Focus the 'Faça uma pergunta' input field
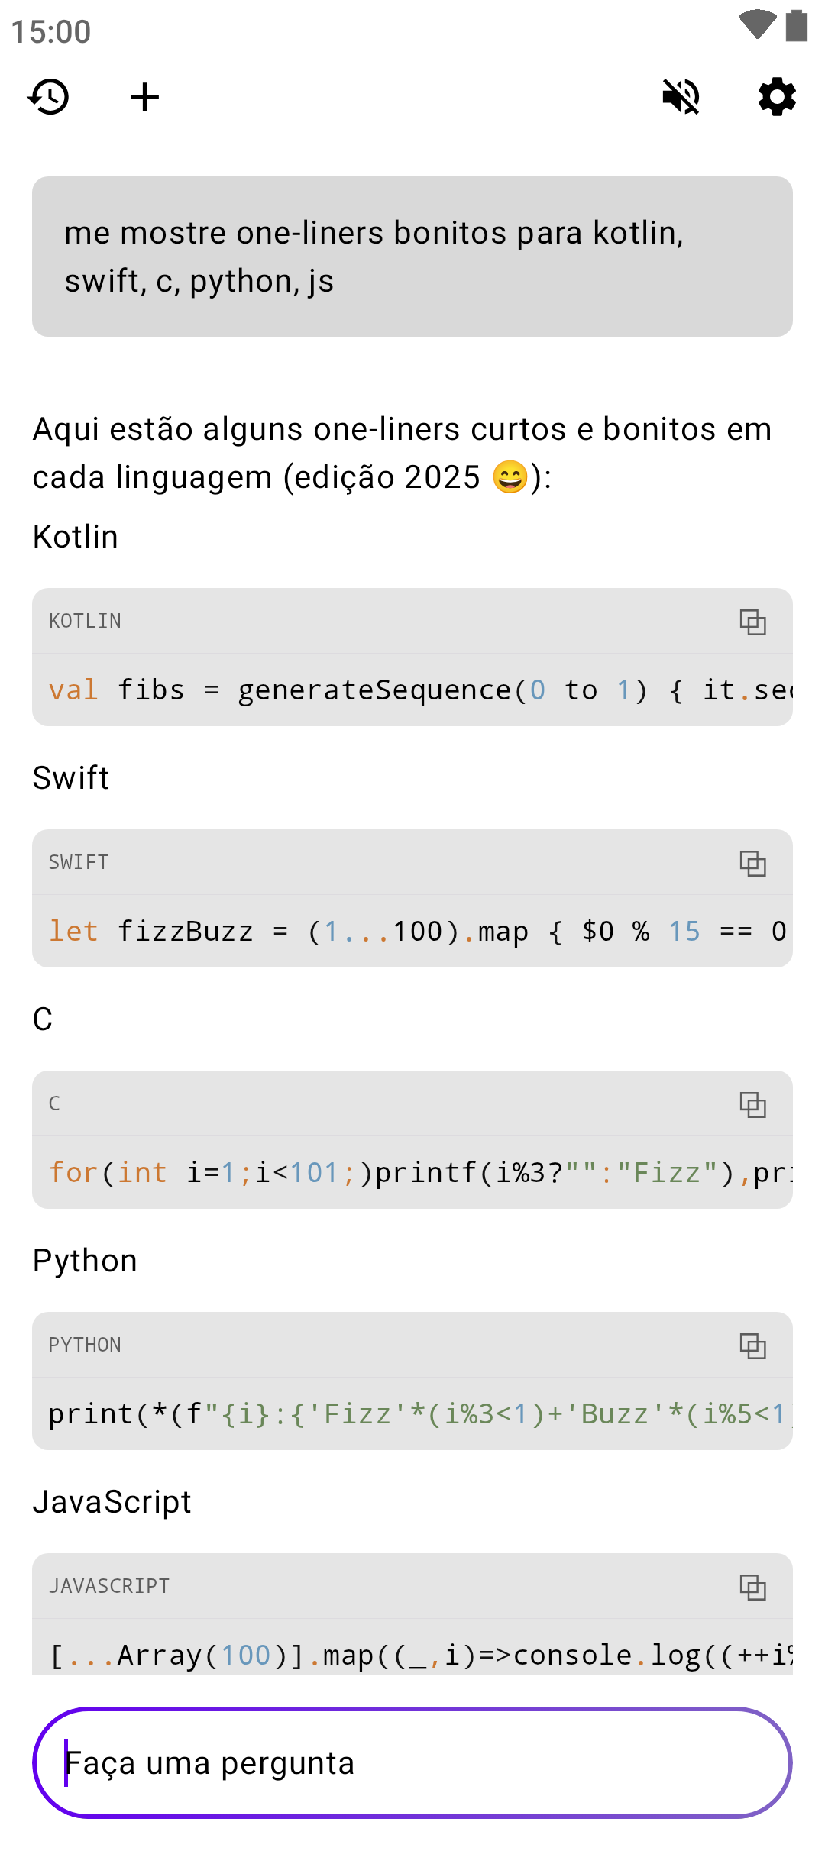Viewport: 825px width, 1851px height. (412, 1763)
